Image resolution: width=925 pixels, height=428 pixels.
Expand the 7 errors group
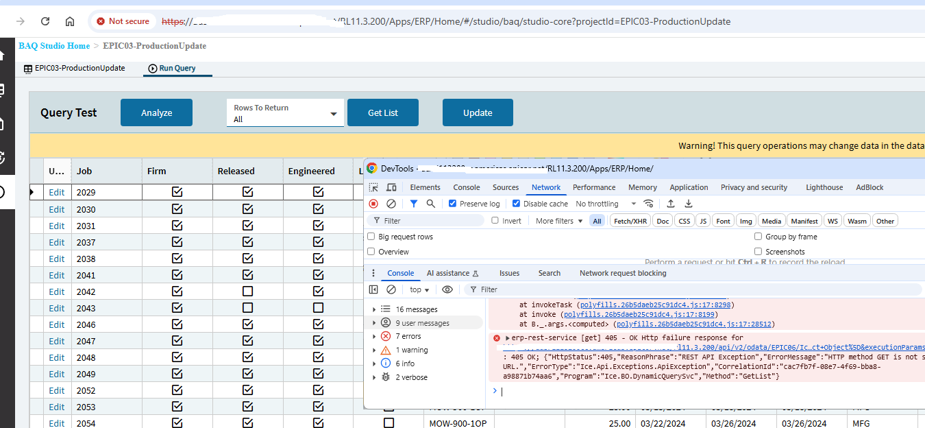tap(374, 336)
